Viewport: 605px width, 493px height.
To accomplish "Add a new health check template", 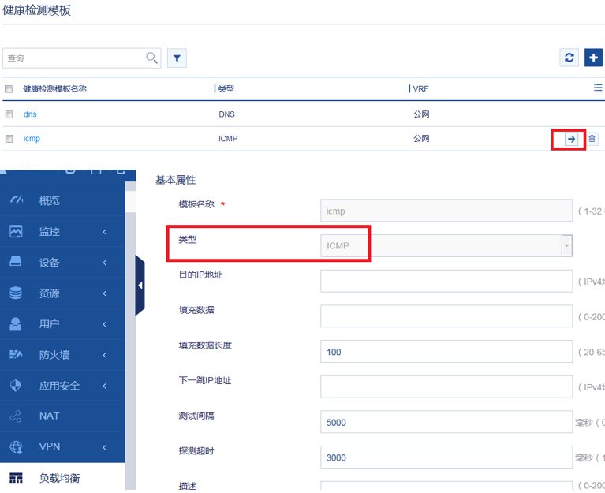I will pos(593,58).
